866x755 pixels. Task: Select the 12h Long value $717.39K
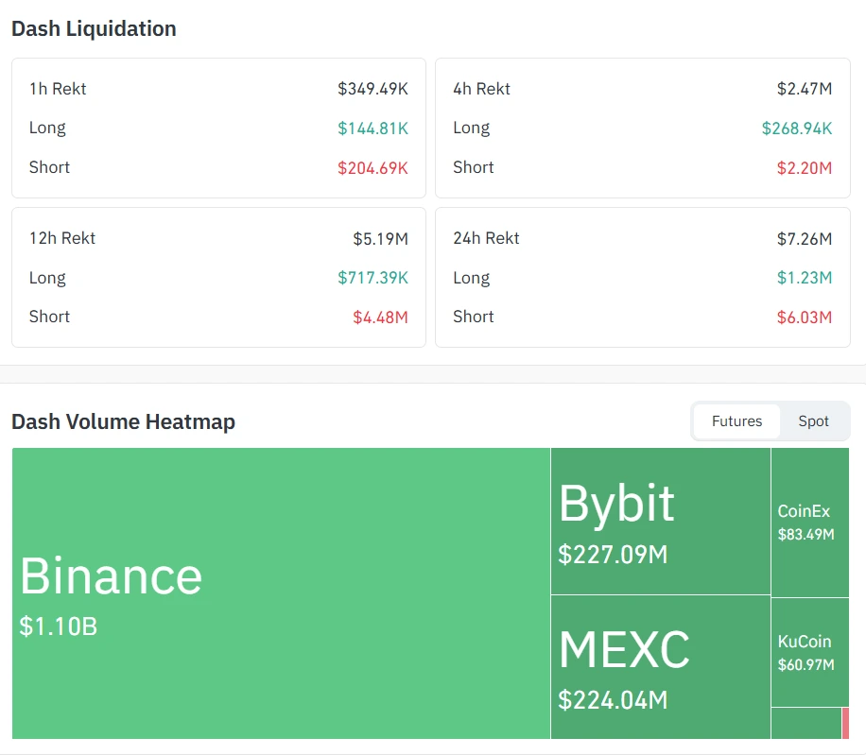372,278
